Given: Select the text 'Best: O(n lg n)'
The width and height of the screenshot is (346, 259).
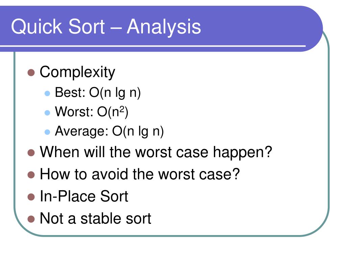Looking at the screenshot, I should click(98, 93).
